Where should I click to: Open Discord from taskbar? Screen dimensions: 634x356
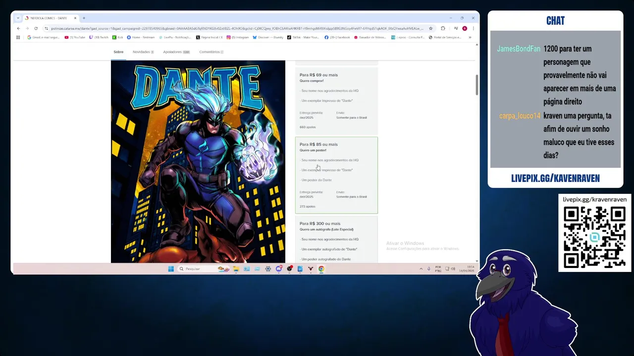pos(279,269)
